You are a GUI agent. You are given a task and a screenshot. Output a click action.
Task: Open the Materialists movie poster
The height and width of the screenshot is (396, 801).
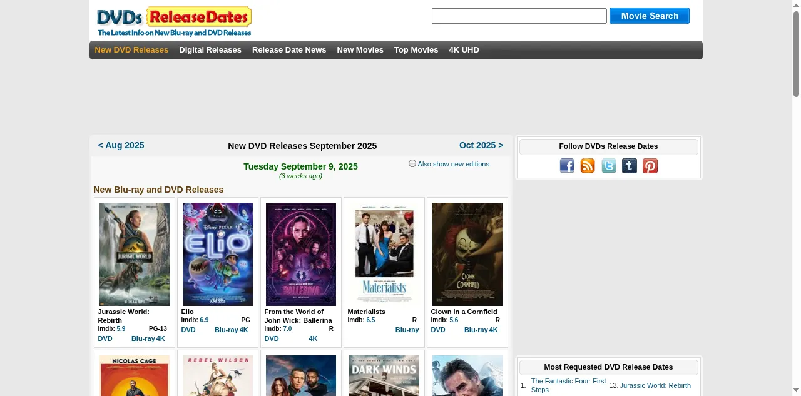pyautogui.click(x=384, y=254)
